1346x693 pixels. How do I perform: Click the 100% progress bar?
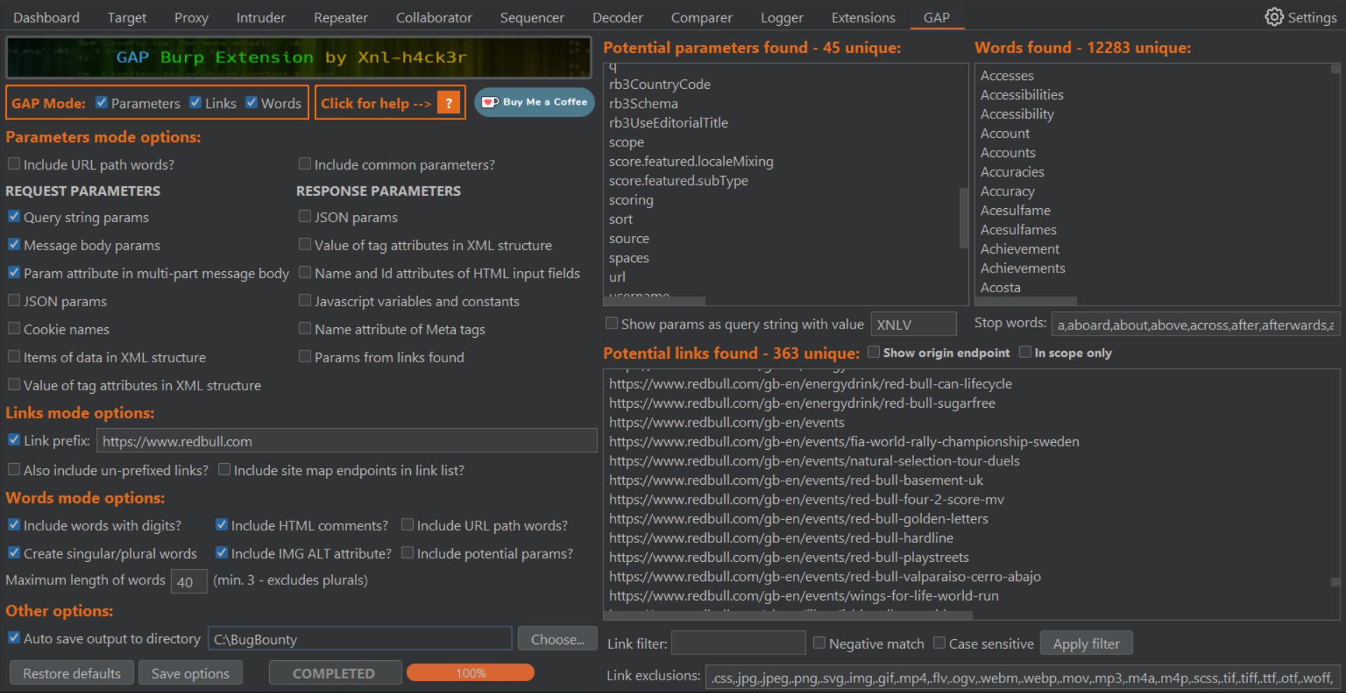[470, 673]
